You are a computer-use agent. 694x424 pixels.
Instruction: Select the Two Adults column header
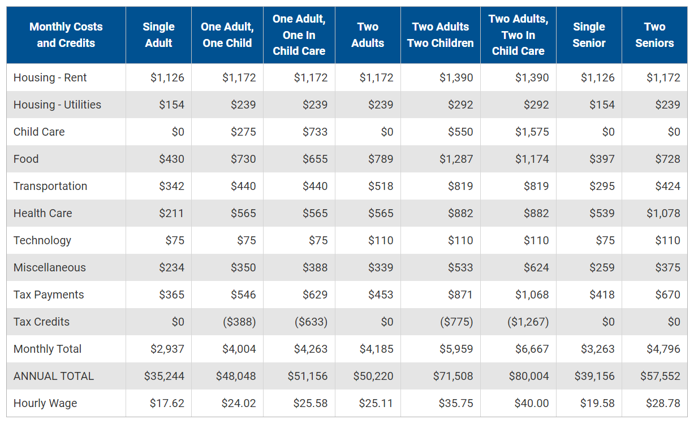pos(368,35)
